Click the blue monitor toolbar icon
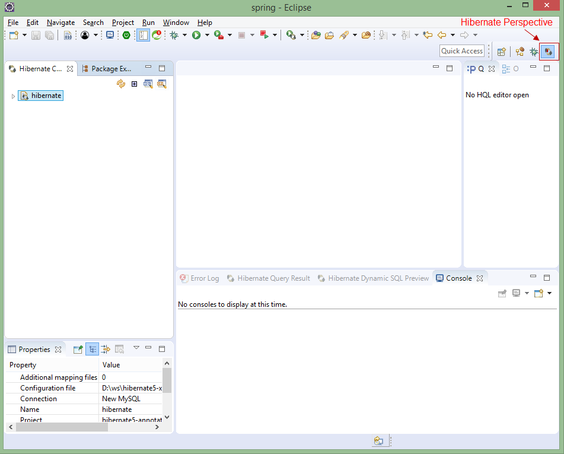564x454 pixels. [110, 35]
